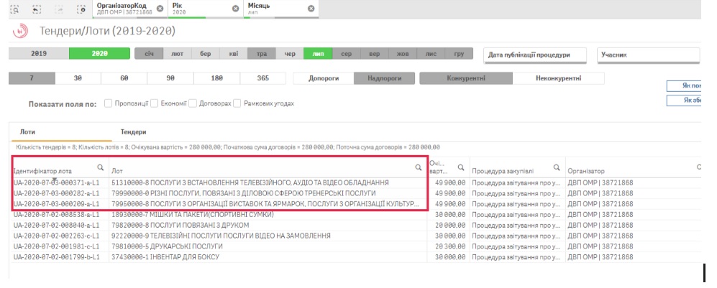Screen dimensions: 717x288
Task: Step back one selection
Action: [37, 9]
